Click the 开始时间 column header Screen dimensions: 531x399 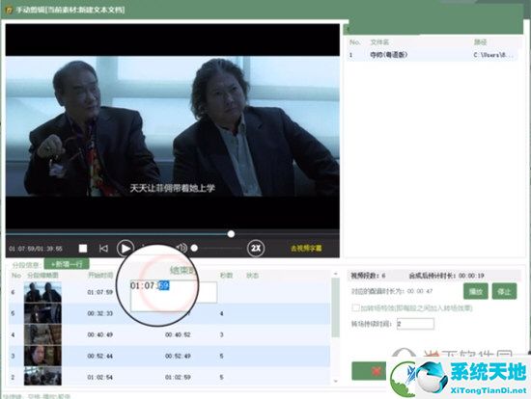tap(100, 276)
